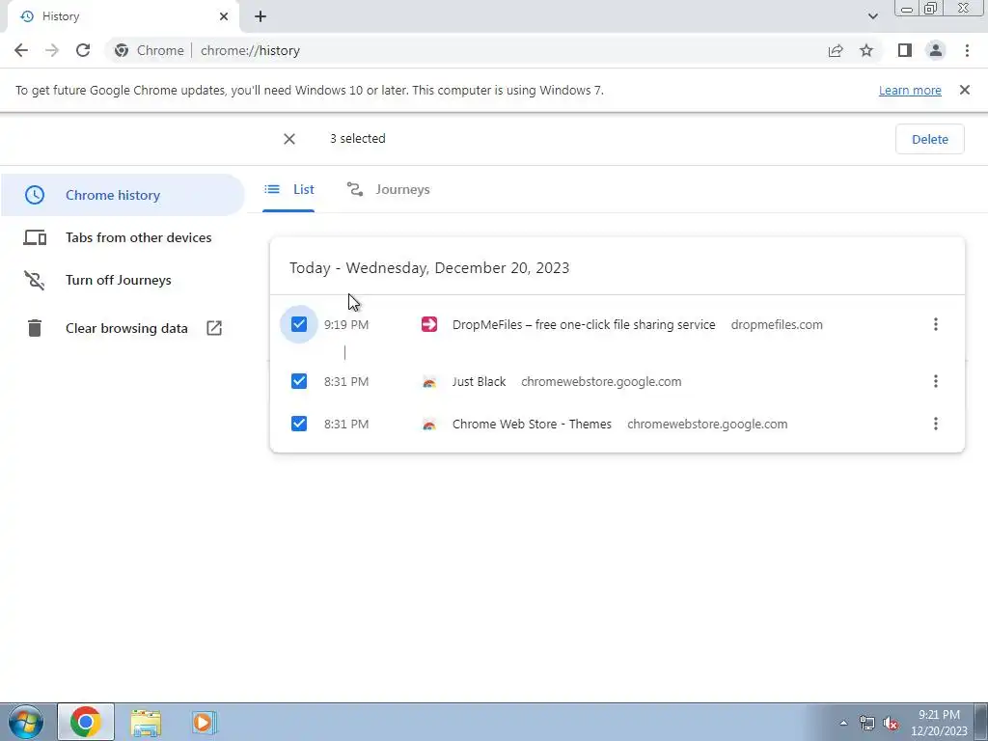This screenshot has height=741, width=988.
Task: Show hidden system tray icons
Action: pos(843,723)
